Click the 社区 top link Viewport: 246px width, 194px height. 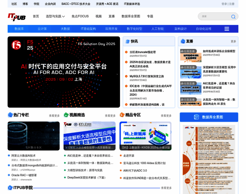[14, 4]
